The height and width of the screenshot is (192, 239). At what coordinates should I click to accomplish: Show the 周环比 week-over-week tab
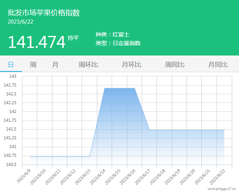coord(88,65)
